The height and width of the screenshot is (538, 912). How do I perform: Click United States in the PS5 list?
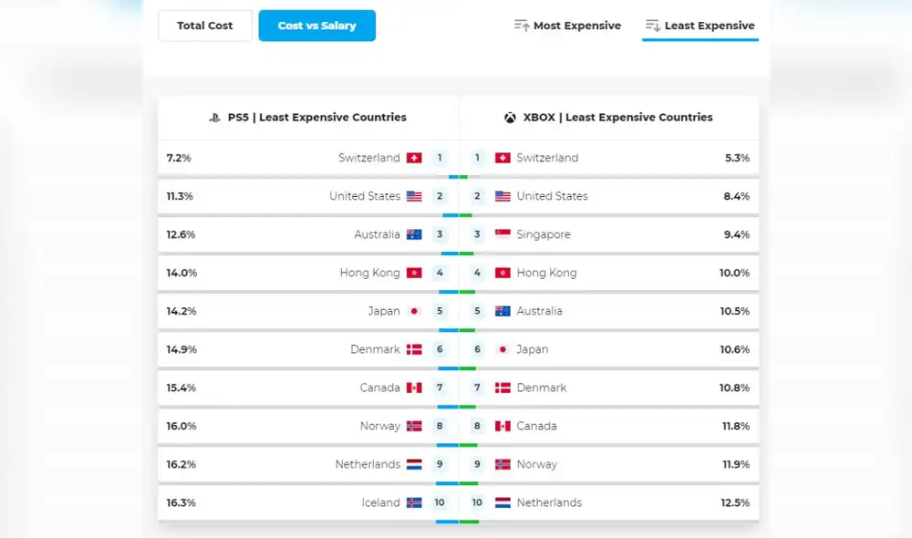[x=364, y=196]
